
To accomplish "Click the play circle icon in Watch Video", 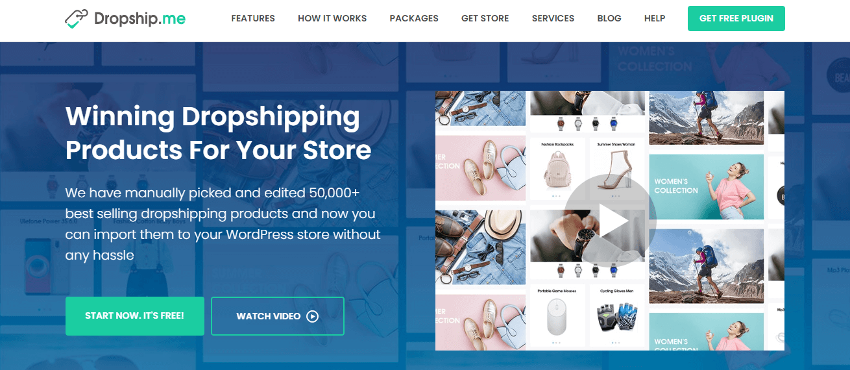I will point(312,316).
